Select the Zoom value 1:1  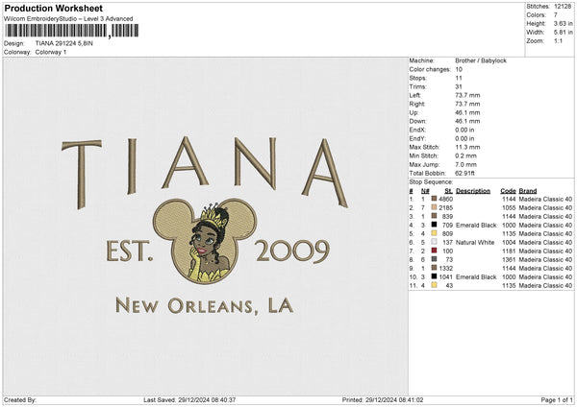[x=558, y=40]
